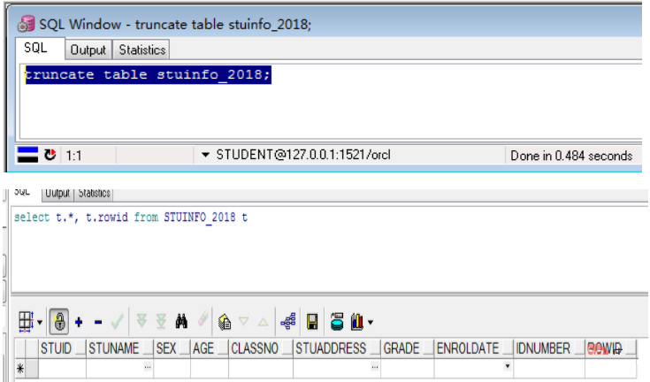
Task: Toggle the edit data lock icon
Action: point(60,320)
